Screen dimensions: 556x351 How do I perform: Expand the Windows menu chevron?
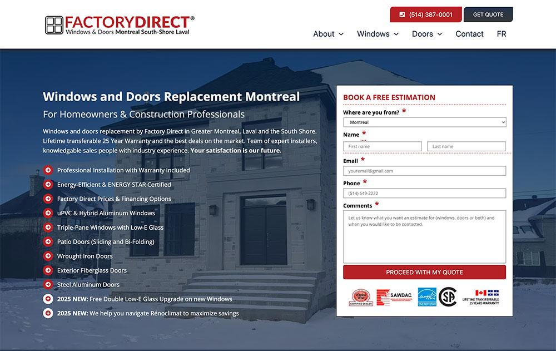pos(396,34)
